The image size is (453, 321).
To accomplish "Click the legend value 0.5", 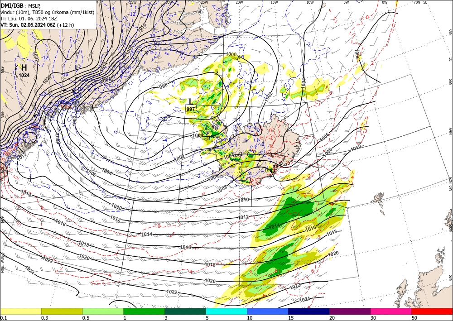I will click(85, 318).
